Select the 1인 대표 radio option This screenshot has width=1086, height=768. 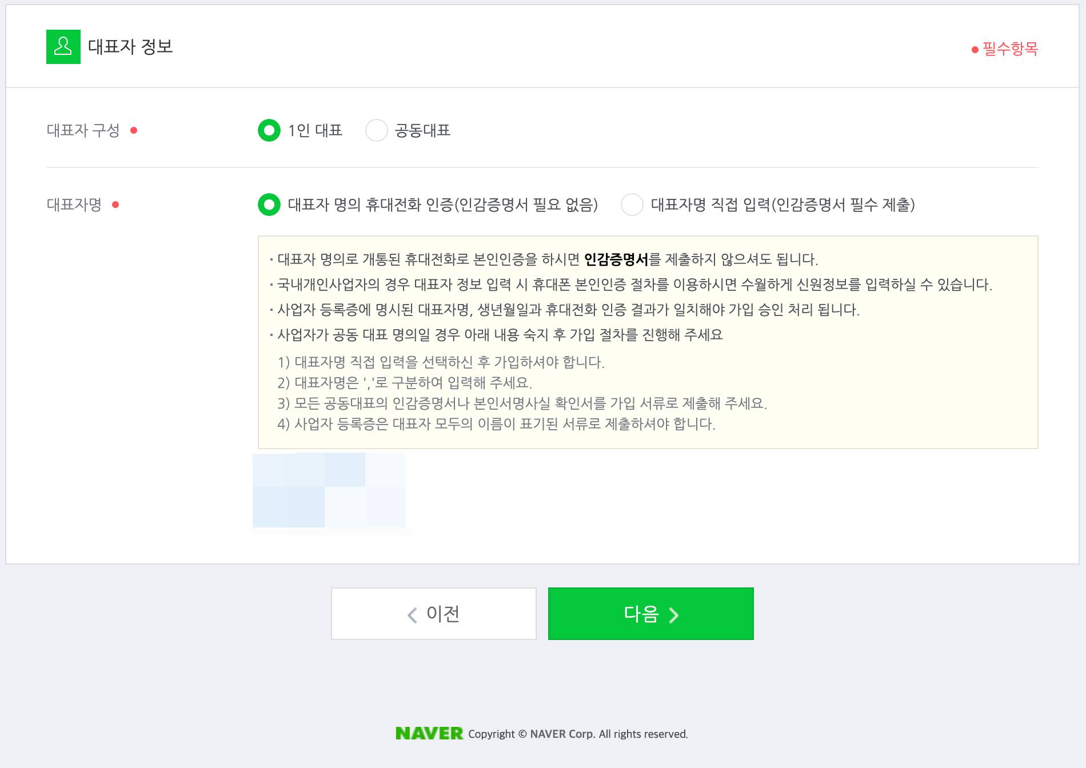click(269, 130)
